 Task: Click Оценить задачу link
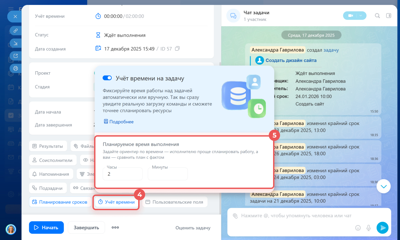(193, 228)
